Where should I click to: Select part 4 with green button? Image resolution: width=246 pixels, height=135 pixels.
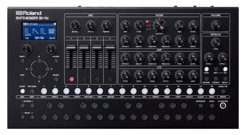click(110, 79)
